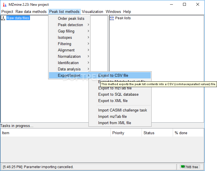This screenshot has height=171, width=217.
Task: Expand the Normalization submenu
Action: [69, 56]
